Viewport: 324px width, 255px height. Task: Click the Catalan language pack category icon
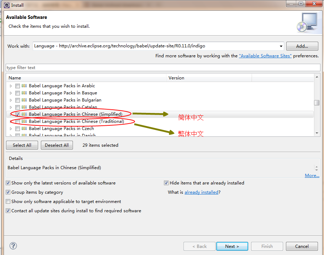tap(24, 107)
